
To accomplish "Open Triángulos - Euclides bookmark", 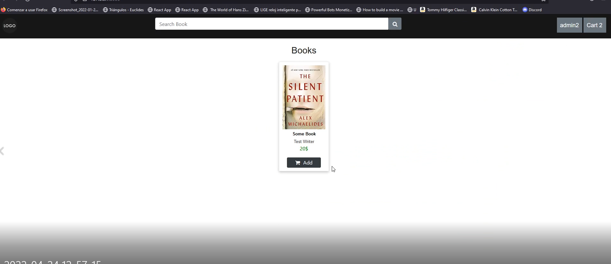I will 123,10.
